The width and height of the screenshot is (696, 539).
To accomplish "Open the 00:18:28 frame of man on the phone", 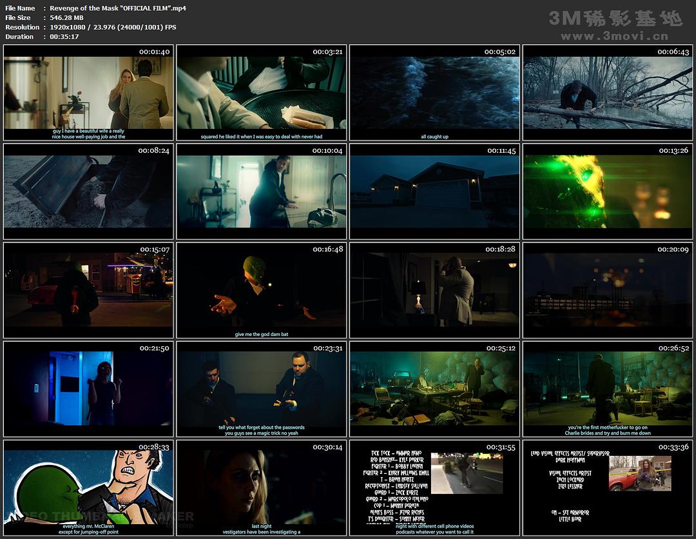I will point(434,290).
